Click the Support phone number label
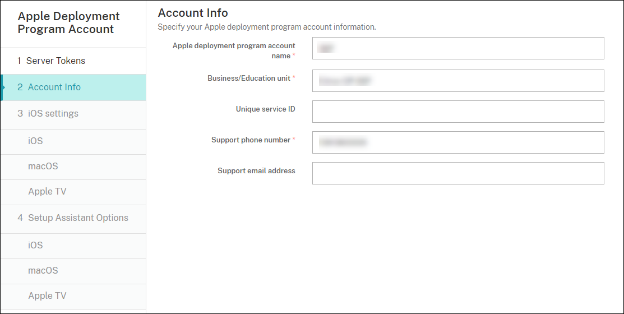 click(x=251, y=140)
